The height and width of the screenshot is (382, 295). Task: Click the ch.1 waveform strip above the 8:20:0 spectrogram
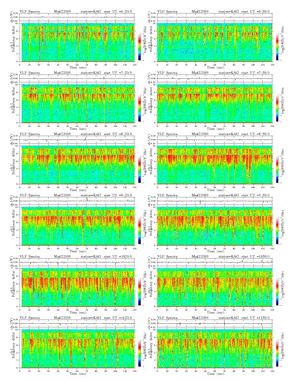[77, 139]
